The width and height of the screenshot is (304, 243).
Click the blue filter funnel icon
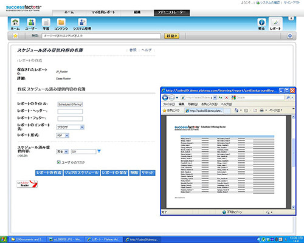pos(99,151)
